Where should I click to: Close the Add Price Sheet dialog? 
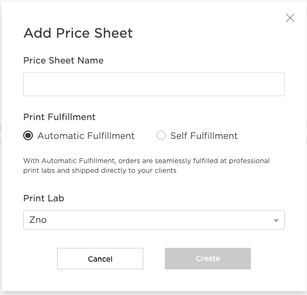pos(290,18)
